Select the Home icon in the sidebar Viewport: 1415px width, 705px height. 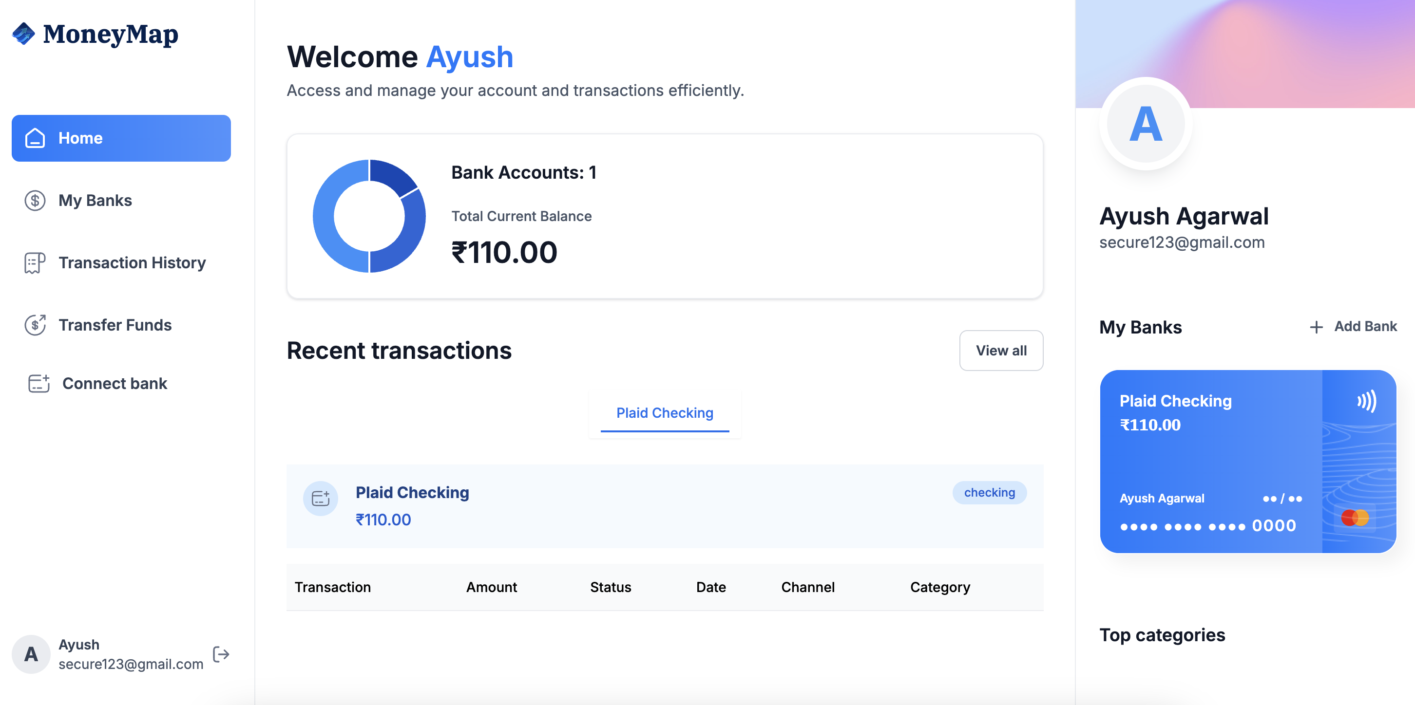(34, 138)
